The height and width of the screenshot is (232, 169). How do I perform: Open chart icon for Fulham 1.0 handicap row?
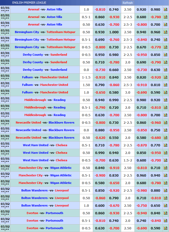click(x=166, y=92)
